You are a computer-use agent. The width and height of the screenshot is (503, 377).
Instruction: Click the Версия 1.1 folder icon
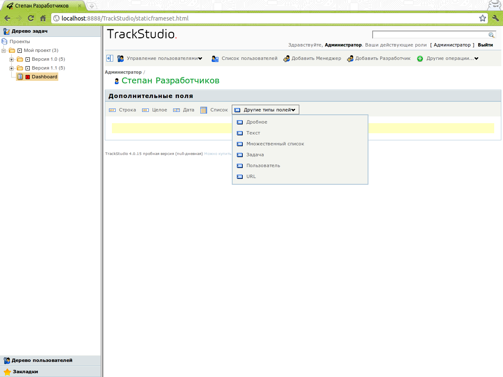[20, 68]
